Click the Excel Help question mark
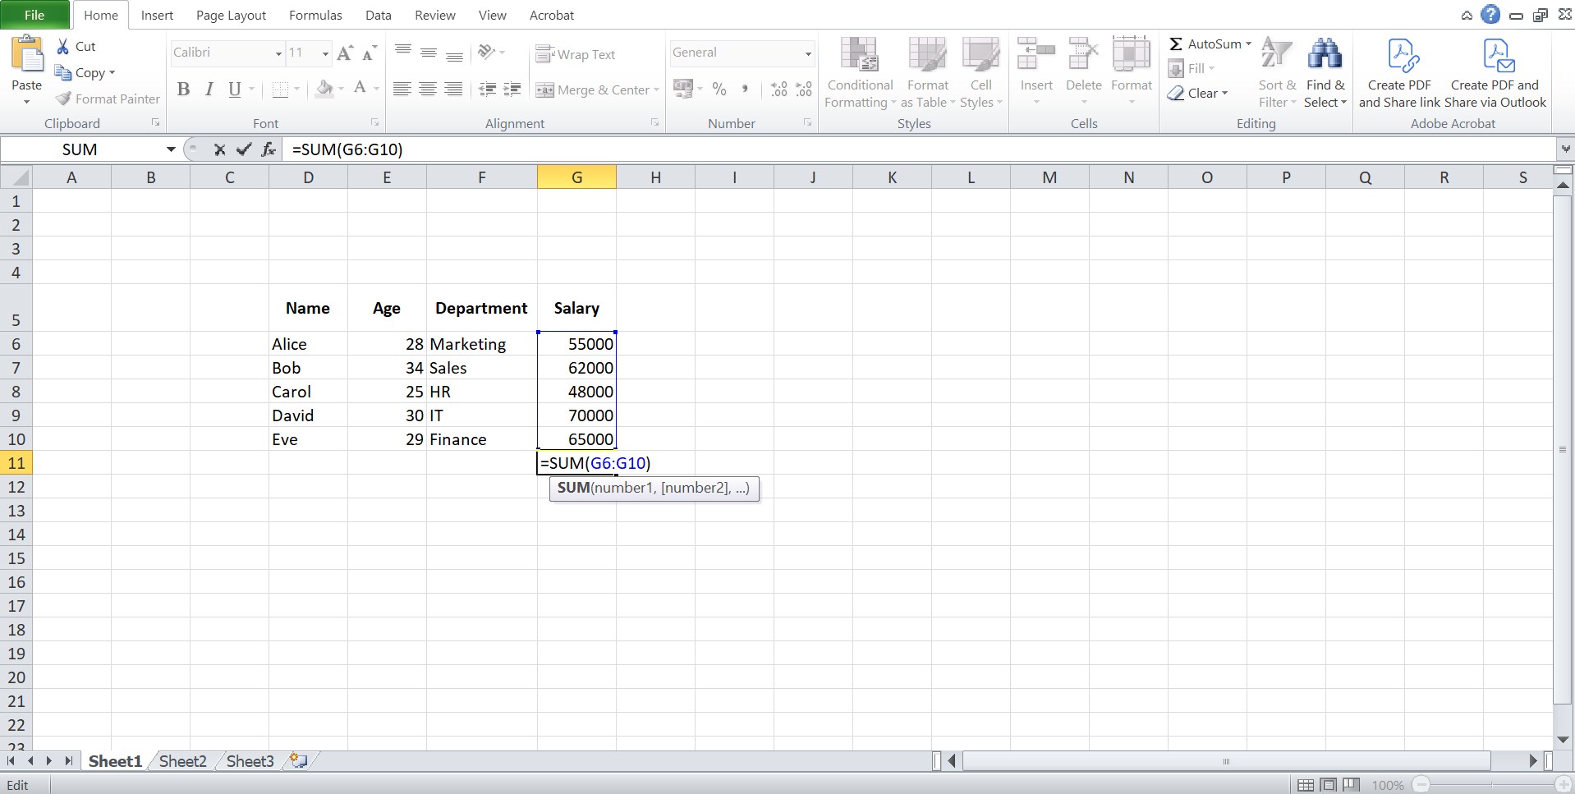The image size is (1575, 794). click(1490, 14)
